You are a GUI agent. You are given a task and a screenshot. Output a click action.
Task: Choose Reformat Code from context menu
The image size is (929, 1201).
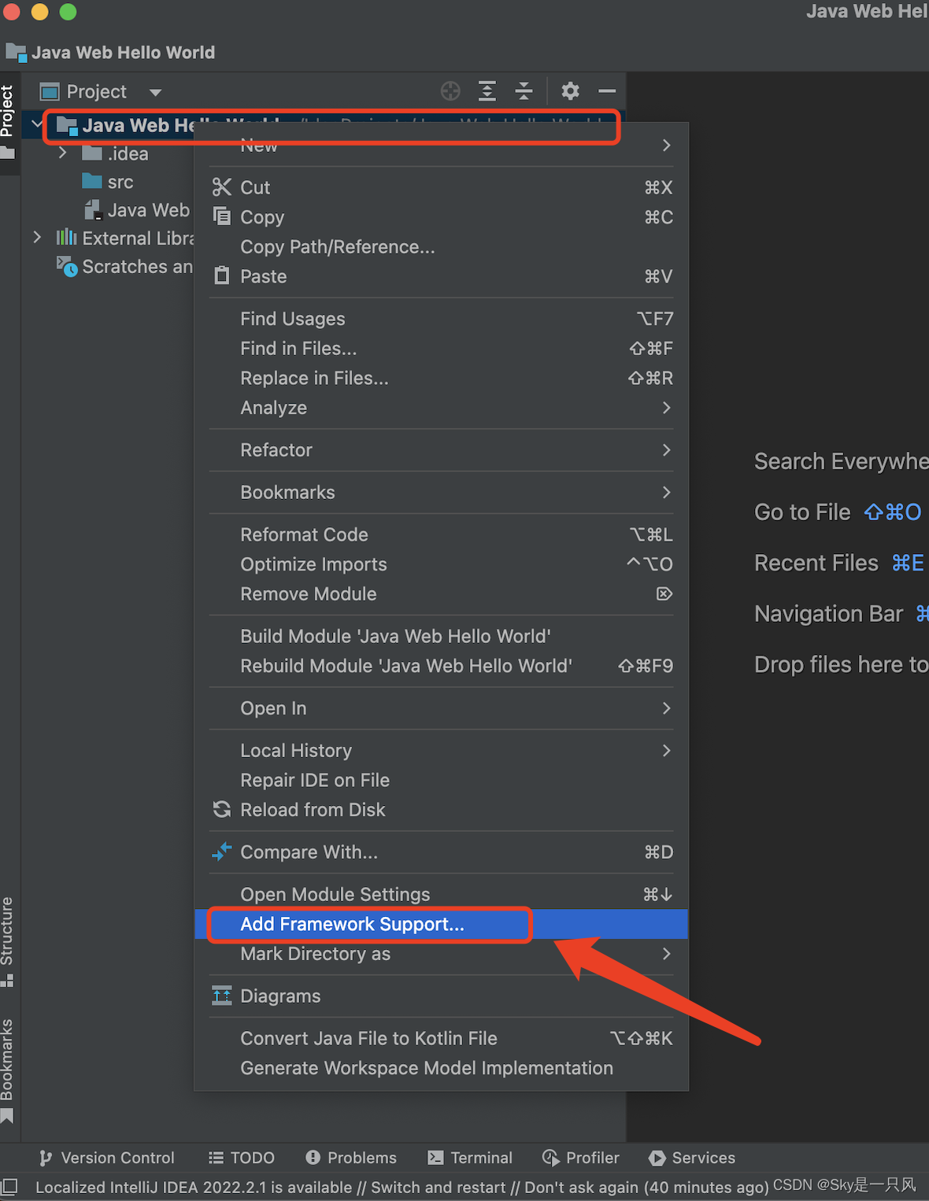click(441, 534)
